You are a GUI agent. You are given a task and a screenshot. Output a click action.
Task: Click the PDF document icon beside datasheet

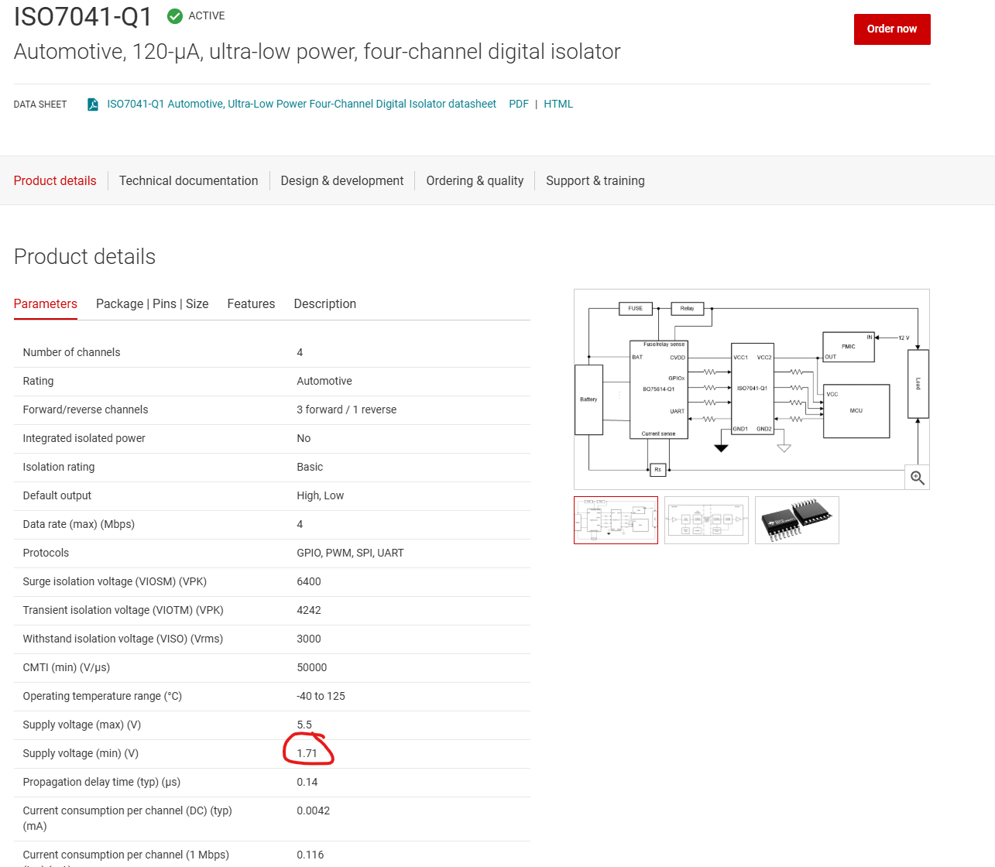tap(93, 105)
